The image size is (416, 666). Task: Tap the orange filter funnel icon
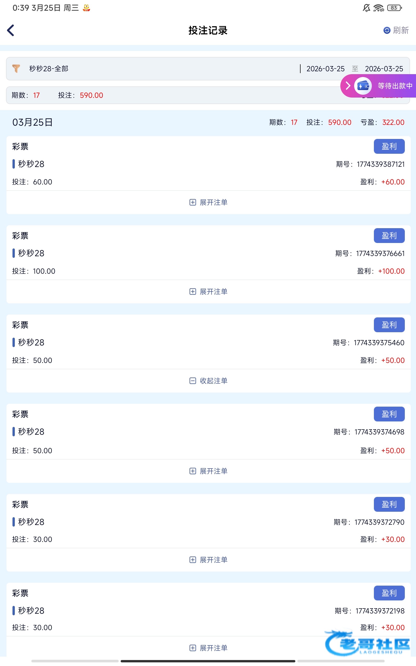16,68
